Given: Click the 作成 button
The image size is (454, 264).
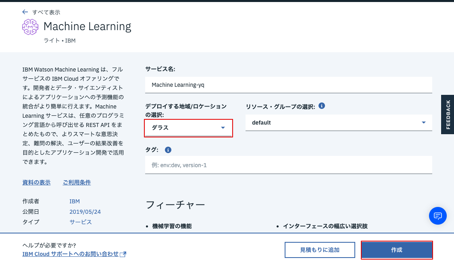Looking at the screenshot, I should (397, 250).
